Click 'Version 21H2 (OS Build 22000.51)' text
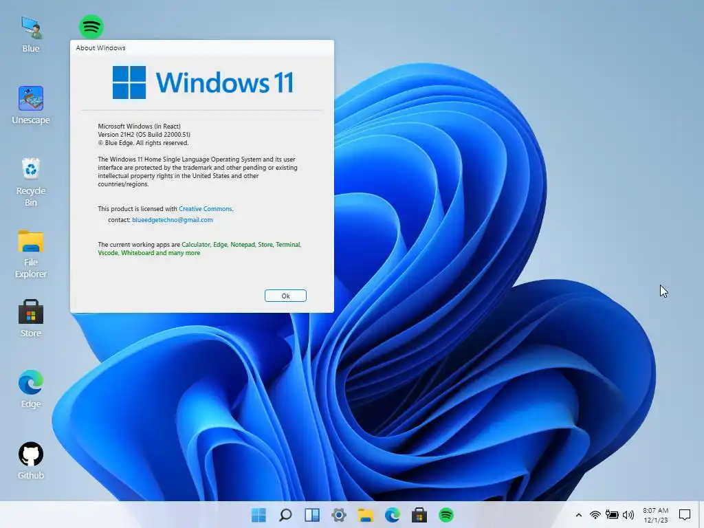Screen dimensions: 704x528 (x=144, y=134)
